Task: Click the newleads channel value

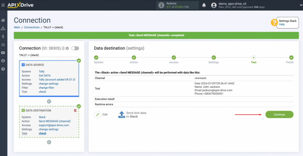Action: tap(200, 78)
